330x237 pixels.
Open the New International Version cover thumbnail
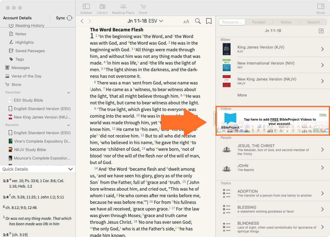[226, 65]
